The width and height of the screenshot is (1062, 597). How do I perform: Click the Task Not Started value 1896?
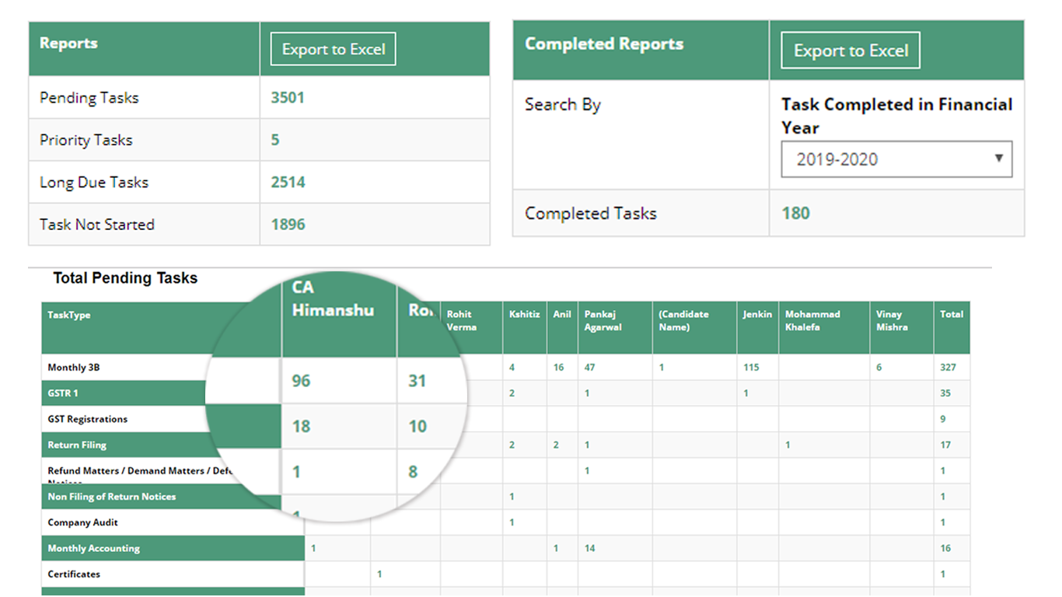pyautogui.click(x=288, y=224)
